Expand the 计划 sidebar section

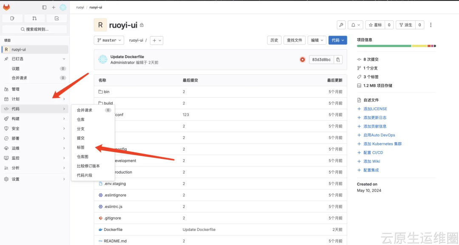pyautogui.click(x=35, y=99)
